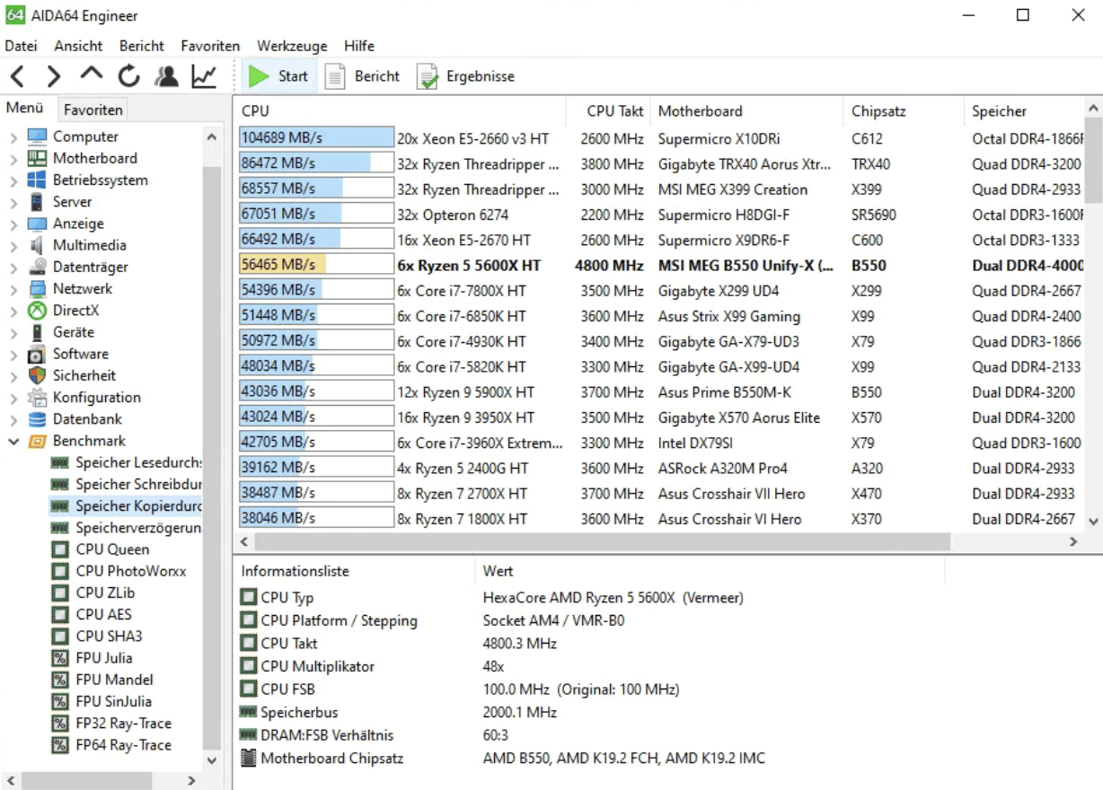
Task: Collapse the Benchmark tree node
Action: [x=13, y=441]
